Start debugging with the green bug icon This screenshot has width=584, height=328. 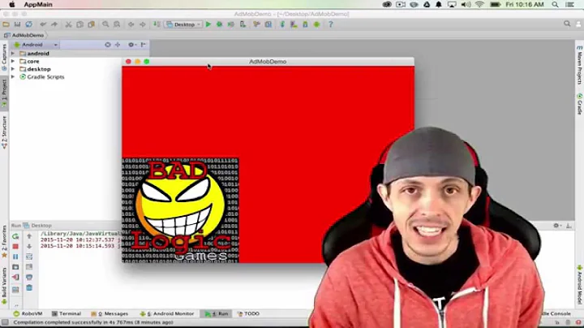(x=219, y=24)
